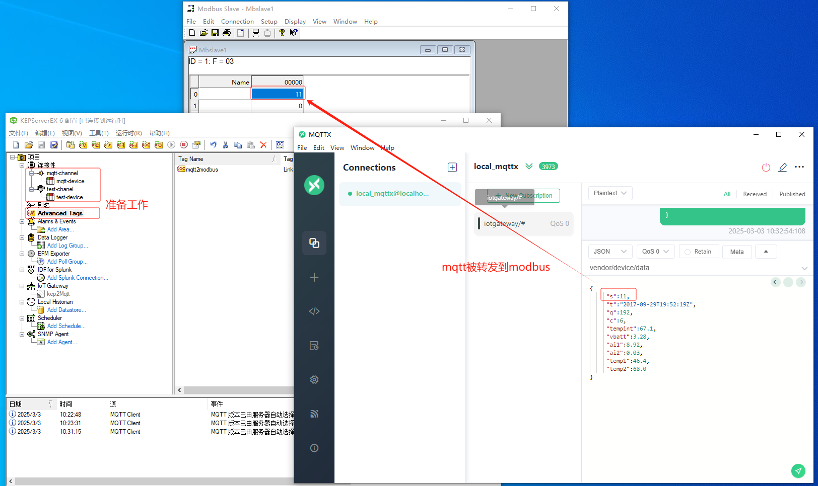Edit the local_mqttx connection
This screenshot has height=486, width=818.
[x=783, y=168]
